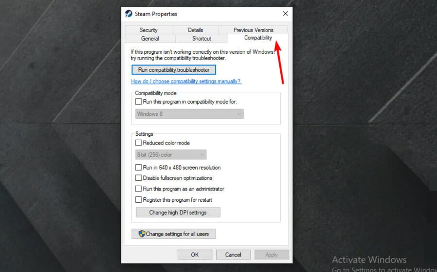Image resolution: width=437 pixels, height=272 pixels.
Task: Toggle Reduced color mode checkbox
Action: (138, 143)
